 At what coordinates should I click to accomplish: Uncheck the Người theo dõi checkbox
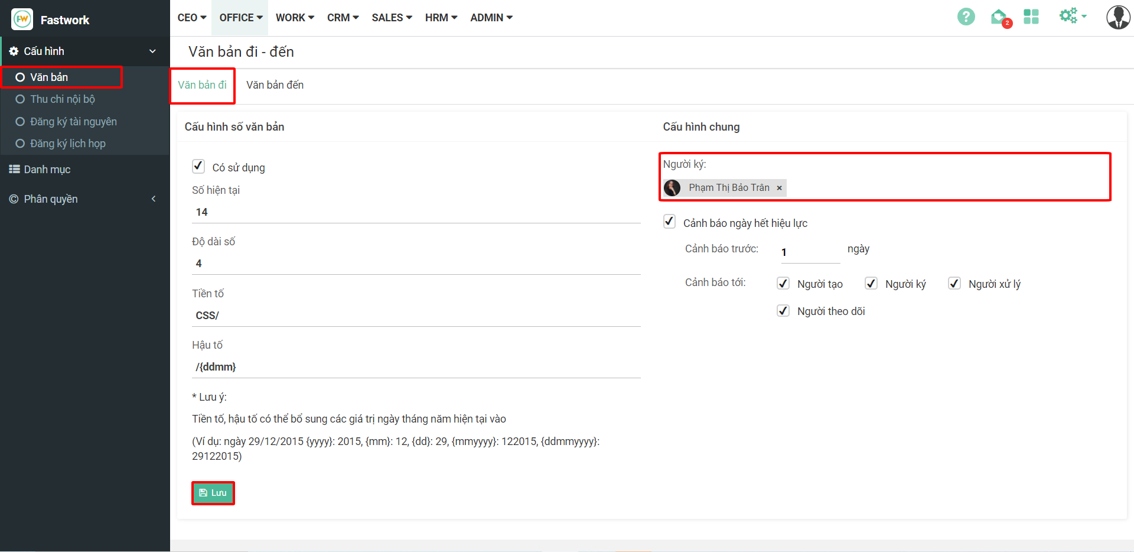pyautogui.click(x=783, y=311)
